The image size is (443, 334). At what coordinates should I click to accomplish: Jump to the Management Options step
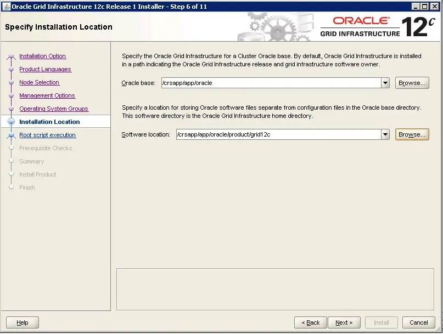47,95
